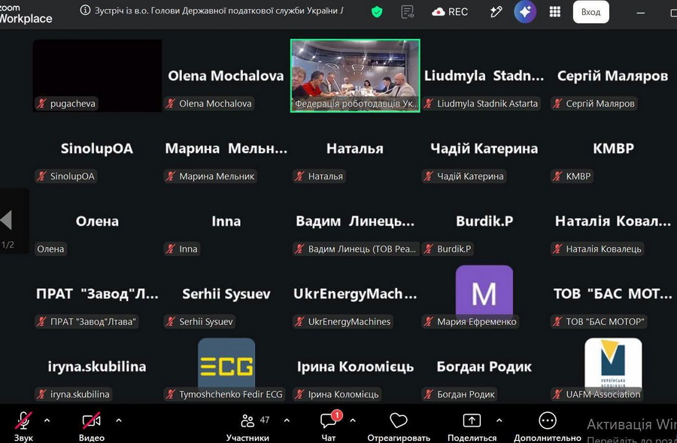The image size is (677, 443).
Task: Click the muted mic icon beside SinolupOA
Action: pos(41,176)
